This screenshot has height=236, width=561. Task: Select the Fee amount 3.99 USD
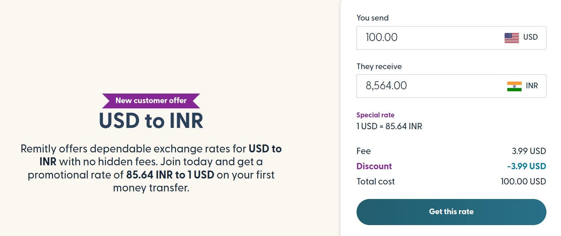click(529, 151)
